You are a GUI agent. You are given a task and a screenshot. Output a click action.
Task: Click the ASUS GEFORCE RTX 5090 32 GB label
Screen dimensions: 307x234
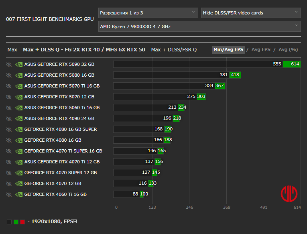click(59, 65)
